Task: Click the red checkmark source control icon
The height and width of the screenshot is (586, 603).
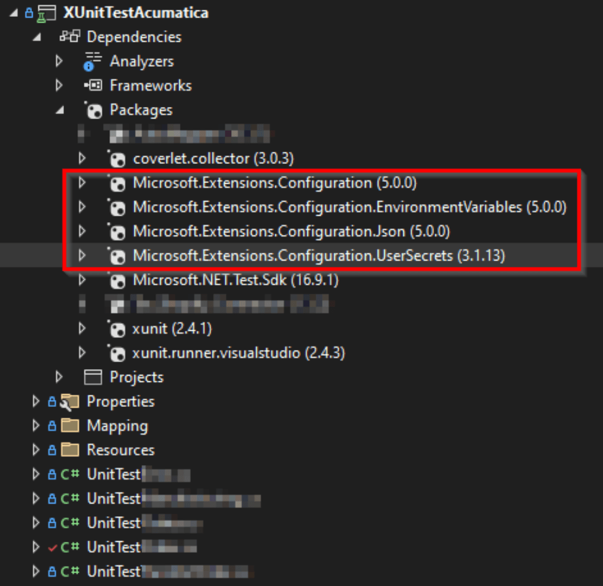Action: (52, 548)
